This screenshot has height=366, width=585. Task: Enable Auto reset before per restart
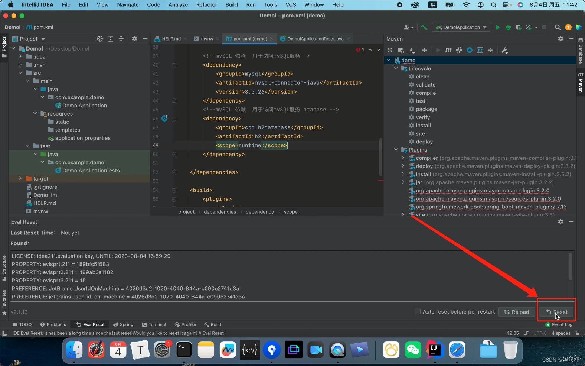pyautogui.click(x=418, y=312)
